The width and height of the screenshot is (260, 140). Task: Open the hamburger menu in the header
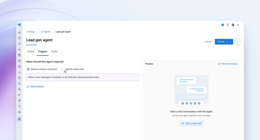238,25
